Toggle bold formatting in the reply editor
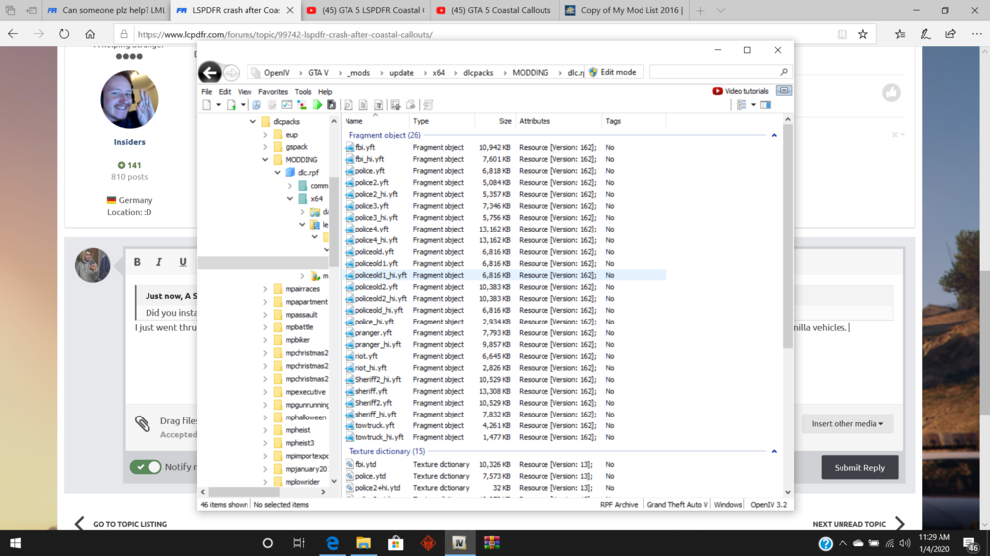This screenshot has width=990, height=556. [137, 262]
